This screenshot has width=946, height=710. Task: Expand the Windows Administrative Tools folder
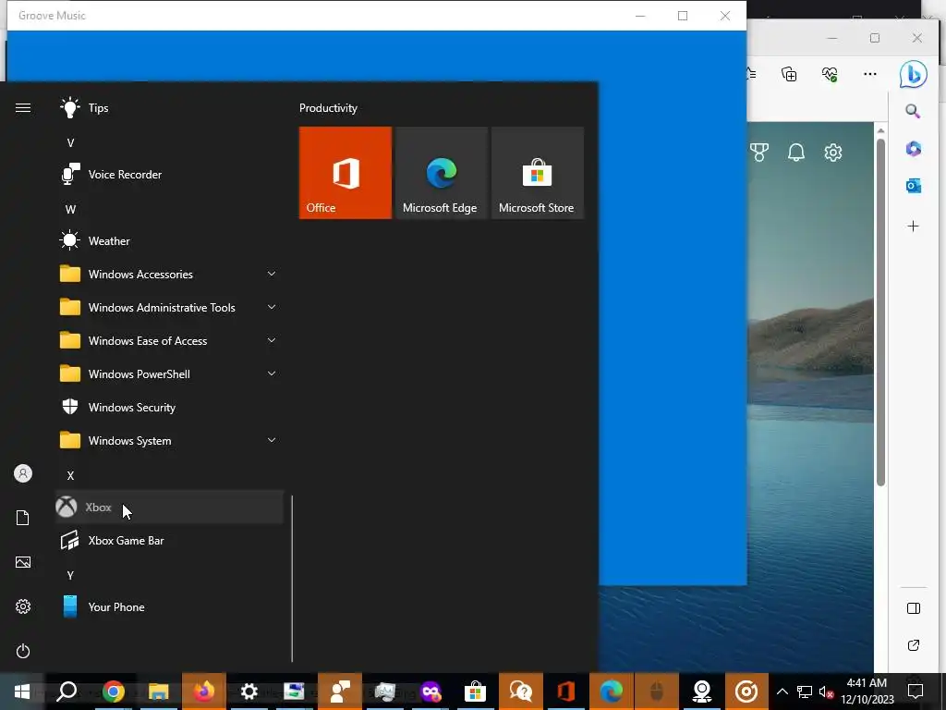pyautogui.click(x=170, y=307)
